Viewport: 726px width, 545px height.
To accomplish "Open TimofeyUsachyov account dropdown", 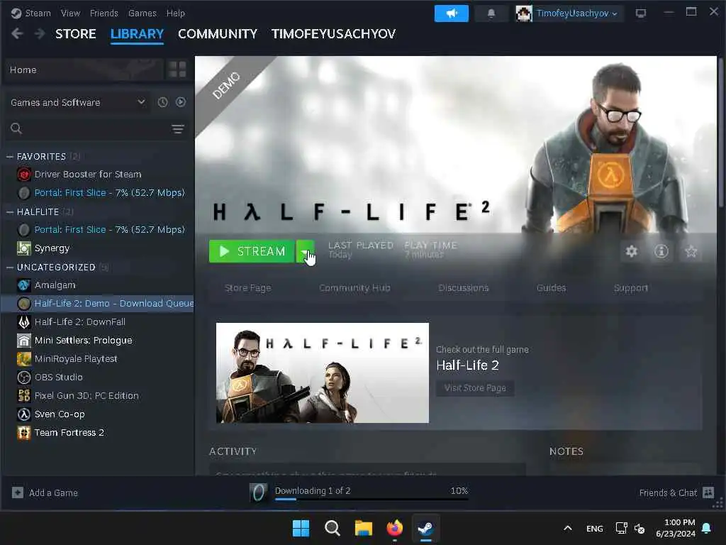I will (577, 13).
